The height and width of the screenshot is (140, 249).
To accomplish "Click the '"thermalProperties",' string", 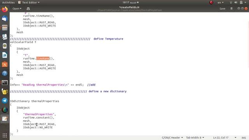I will 40,114.
